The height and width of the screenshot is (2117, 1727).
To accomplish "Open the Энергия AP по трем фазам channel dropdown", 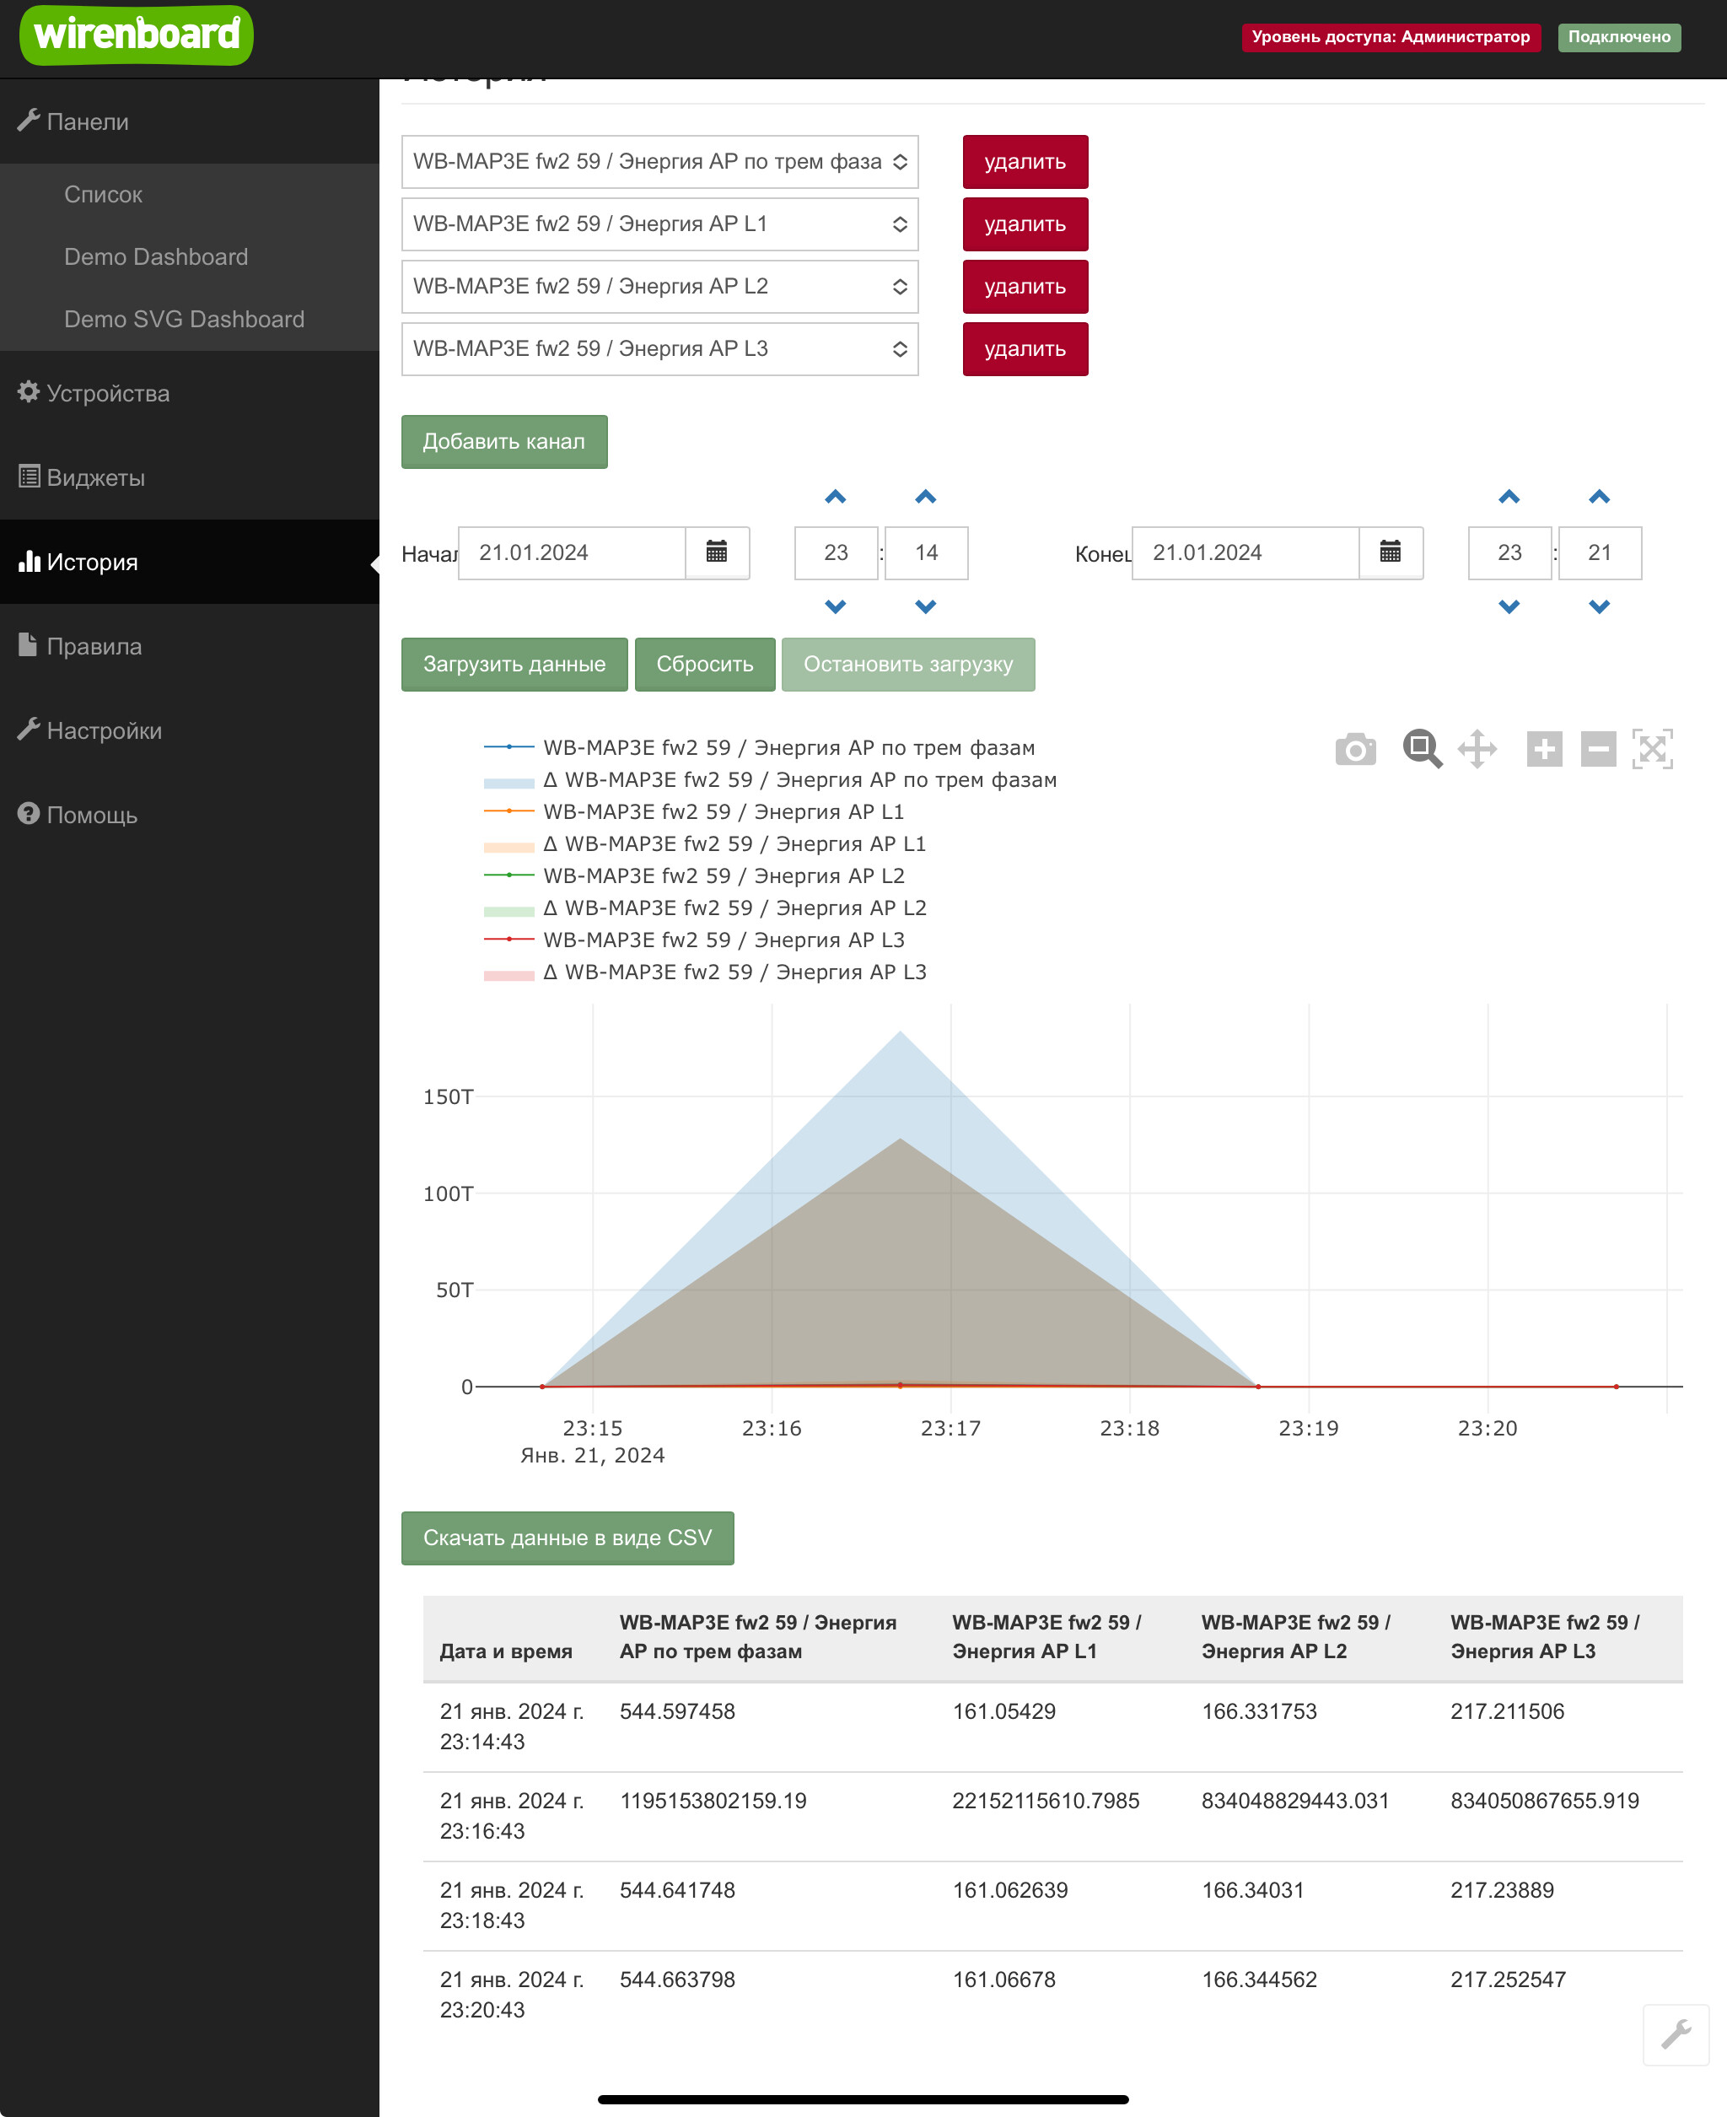I will point(659,162).
